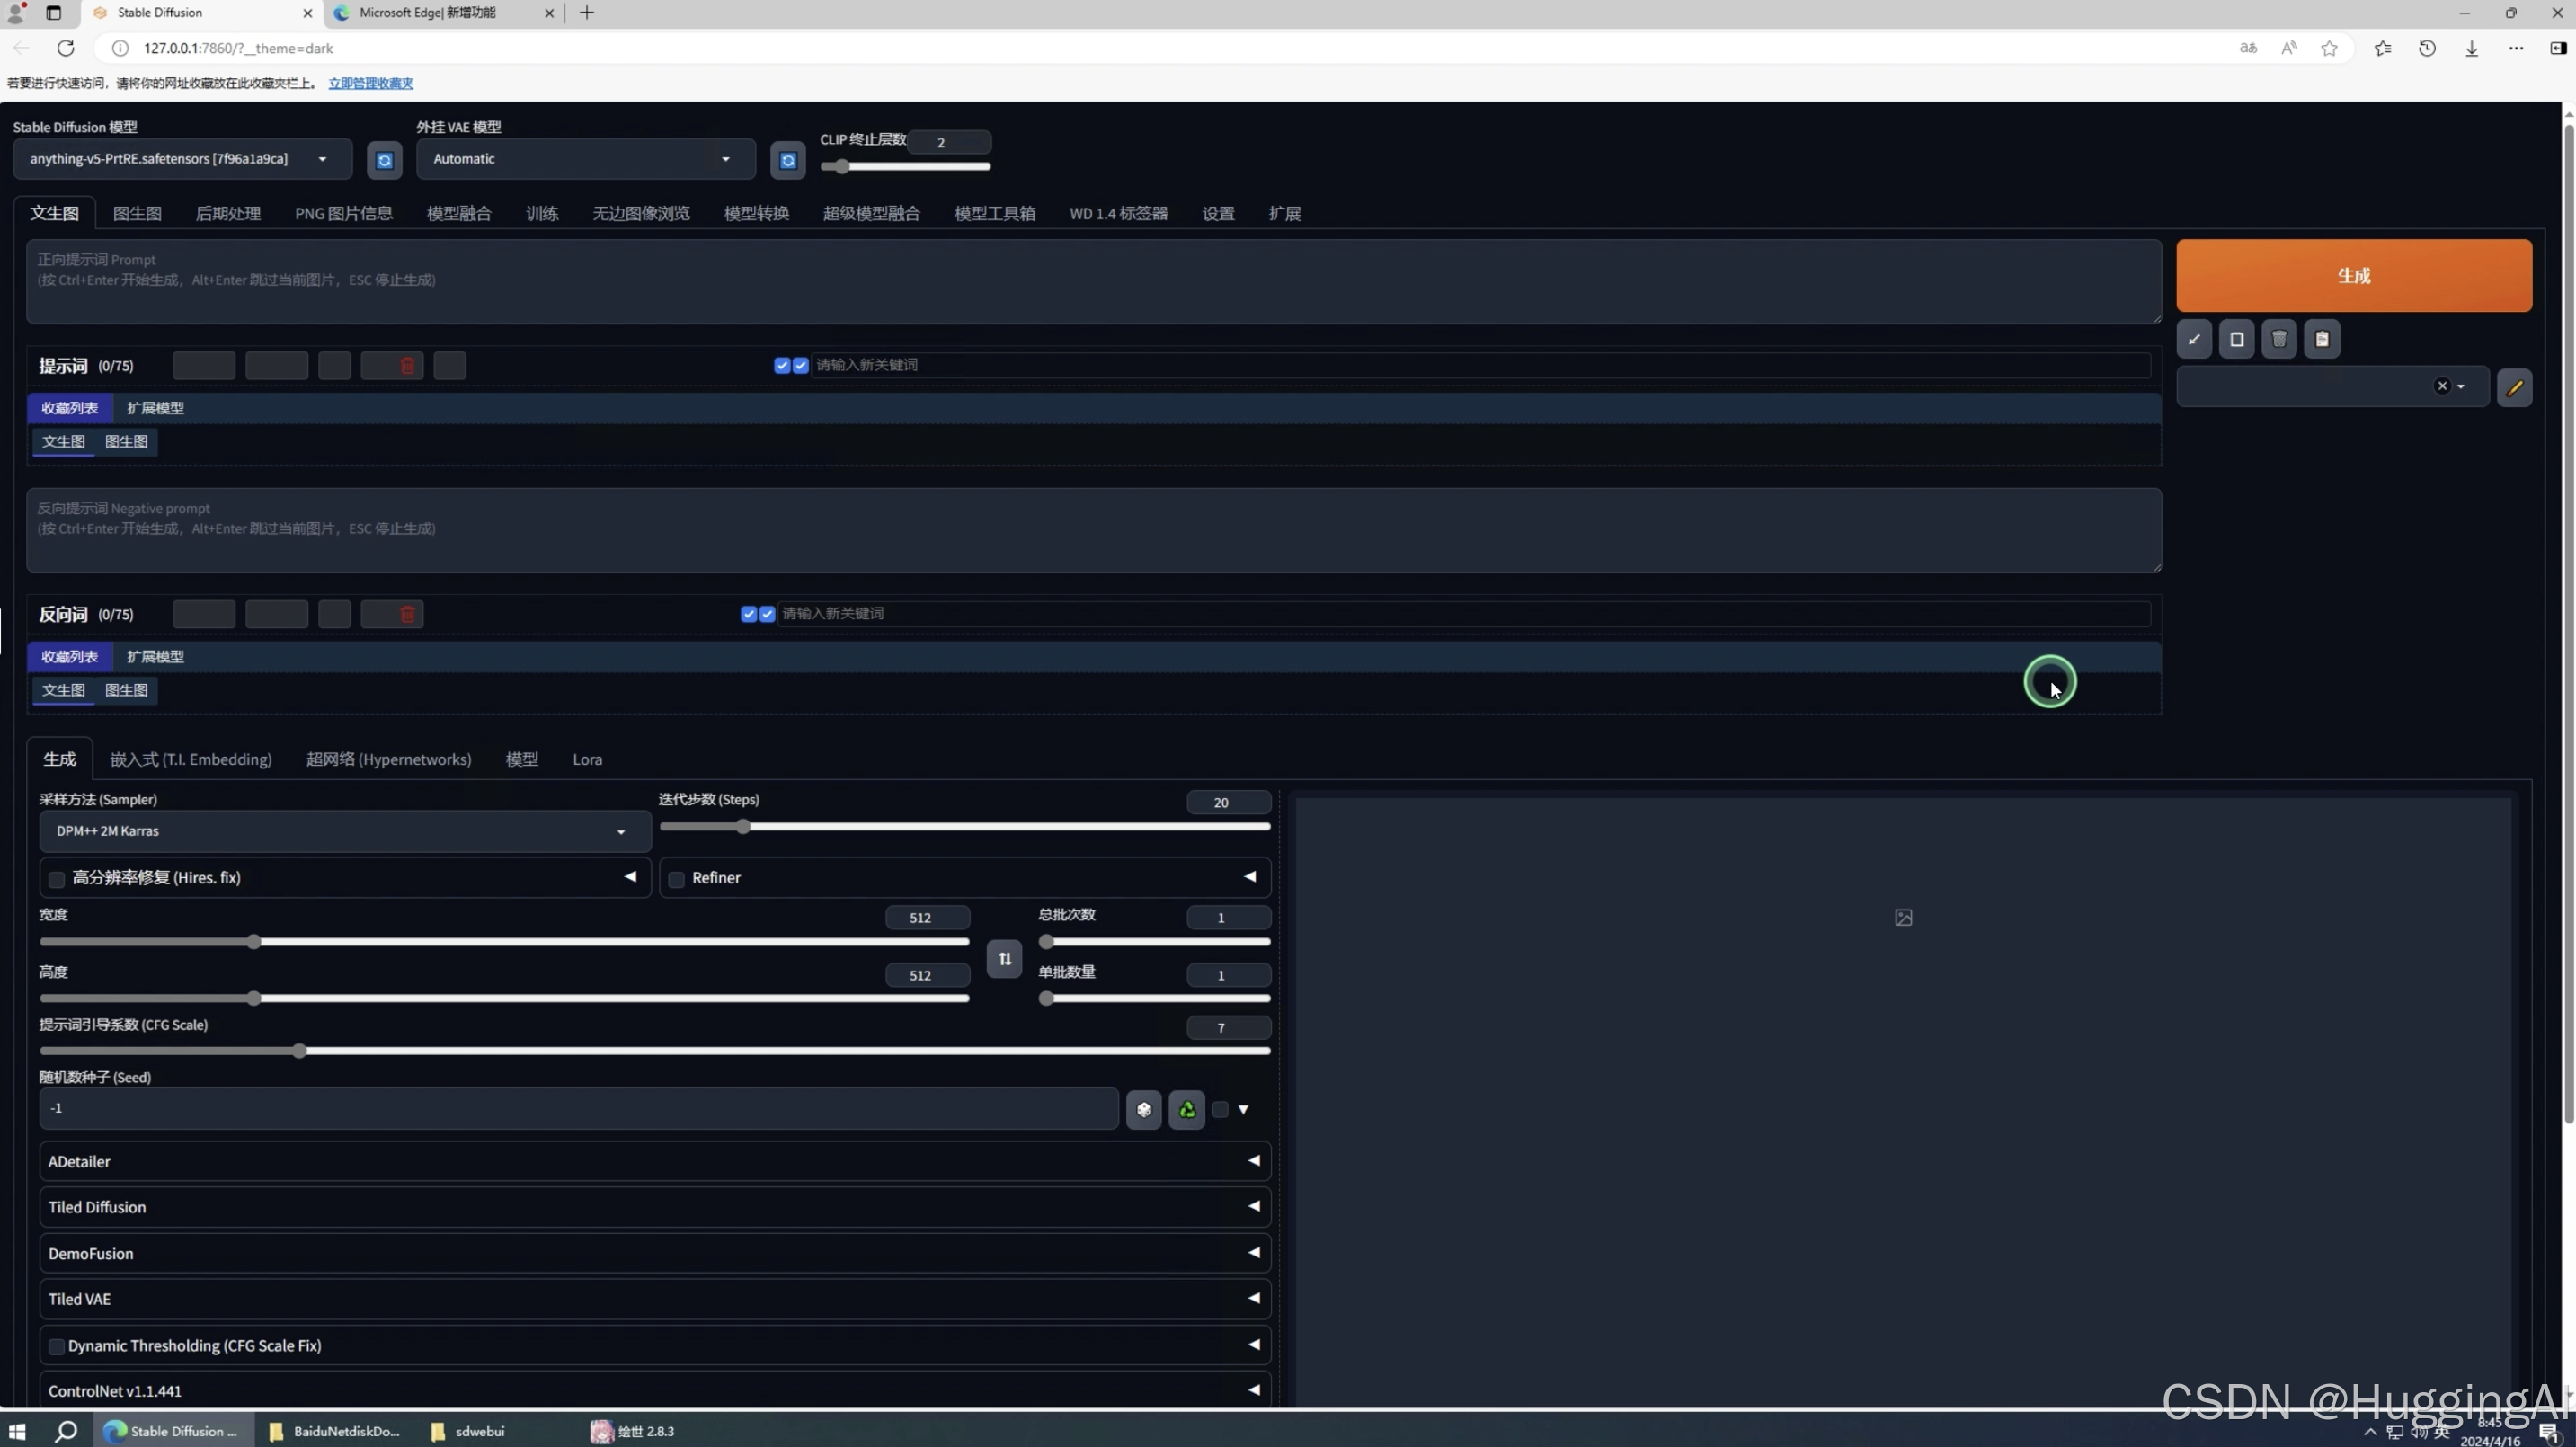Click the green recycle seed icon
The width and height of the screenshot is (2576, 1447).
pyautogui.click(x=1186, y=1109)
